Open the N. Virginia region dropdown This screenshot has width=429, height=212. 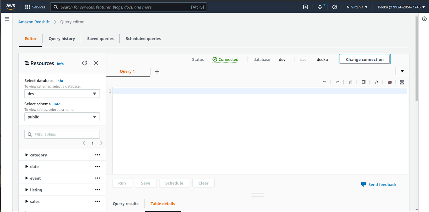(x=357, y=7)
